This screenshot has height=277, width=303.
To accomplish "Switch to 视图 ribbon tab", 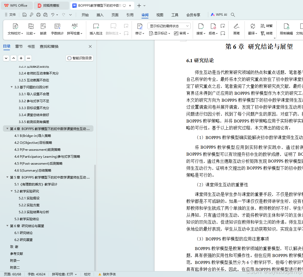I will [160, 15].
